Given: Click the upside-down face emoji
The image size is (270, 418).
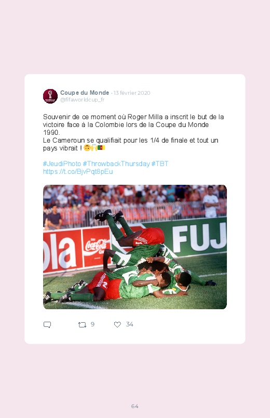Looking at the screenshot, I should (x=87, y=148).
